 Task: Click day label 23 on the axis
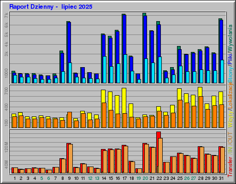(166, 178)
